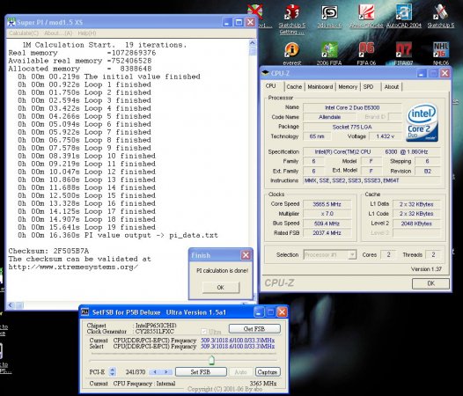This screenshot has height=396, width=463.
Task: Maximize the Super PI window
Action: point(239,22)
